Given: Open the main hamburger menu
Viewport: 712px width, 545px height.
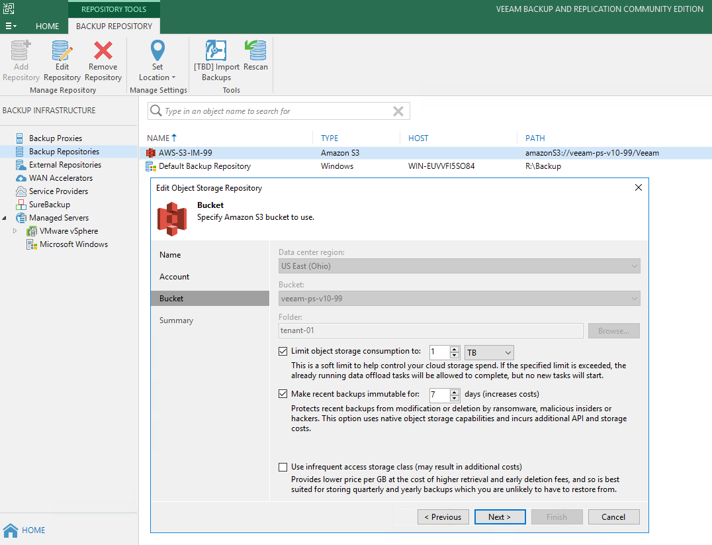Looking at the screenshot, I should click(x=11, y=26).
